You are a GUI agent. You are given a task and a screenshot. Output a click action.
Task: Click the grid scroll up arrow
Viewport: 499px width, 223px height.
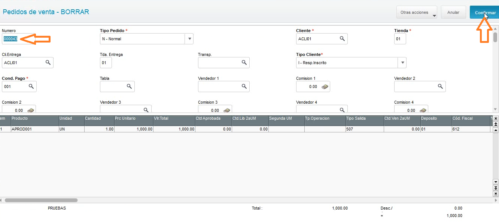click(x=496, y=130)
